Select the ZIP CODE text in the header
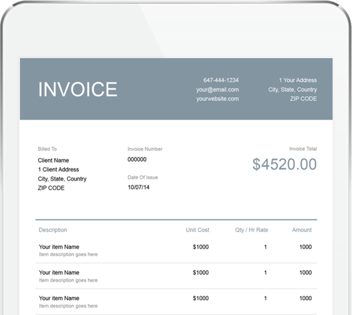 click(303, 98)
